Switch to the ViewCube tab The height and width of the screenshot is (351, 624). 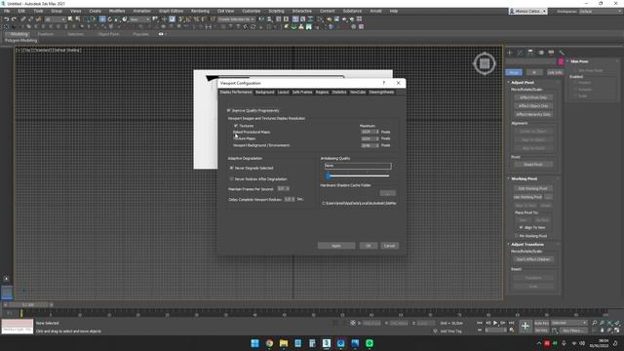pyautogui.click(x=358, y=92)
